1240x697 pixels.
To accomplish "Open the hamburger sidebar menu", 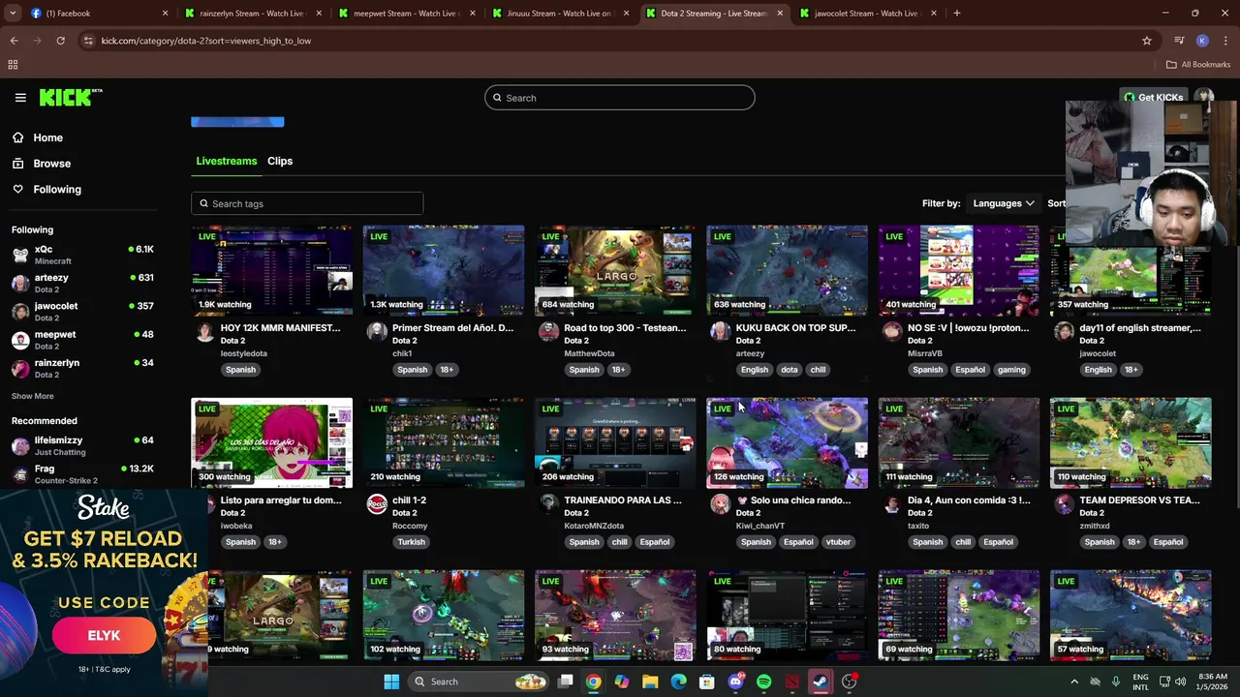I will pyautogui.click(x=20, y=98).
